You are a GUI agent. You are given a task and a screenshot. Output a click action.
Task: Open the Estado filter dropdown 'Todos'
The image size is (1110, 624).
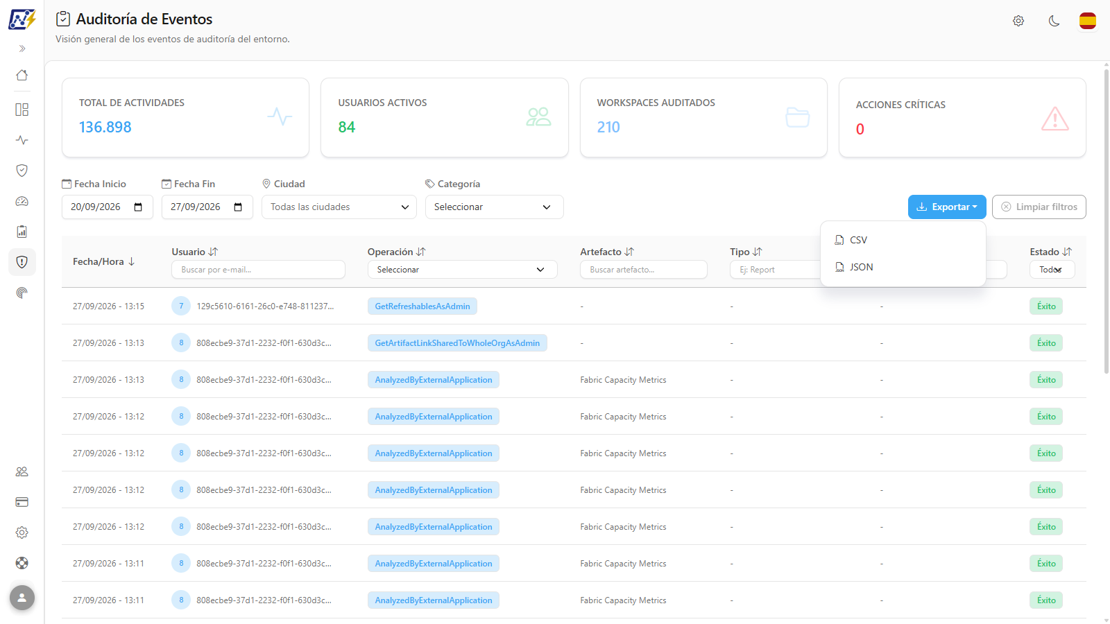click(1052, 270)
